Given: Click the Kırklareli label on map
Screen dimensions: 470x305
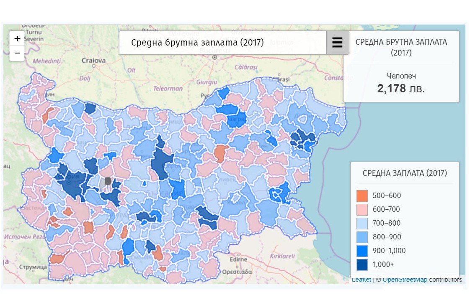Looking at the screenshot, I should (282, 256).
